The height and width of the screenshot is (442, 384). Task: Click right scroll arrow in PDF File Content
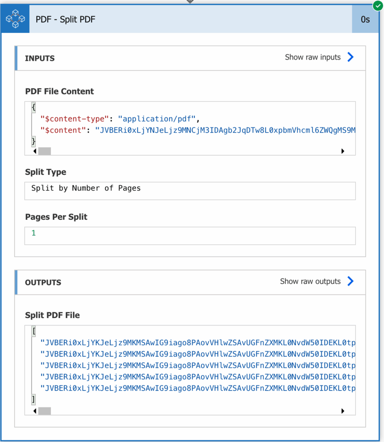343,151
